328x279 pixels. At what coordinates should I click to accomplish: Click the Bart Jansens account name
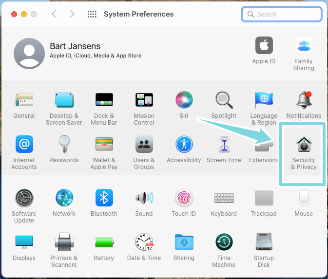pos(75,46)
